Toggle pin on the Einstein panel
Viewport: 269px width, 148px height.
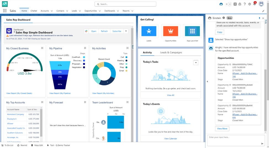tap(259, 18)
